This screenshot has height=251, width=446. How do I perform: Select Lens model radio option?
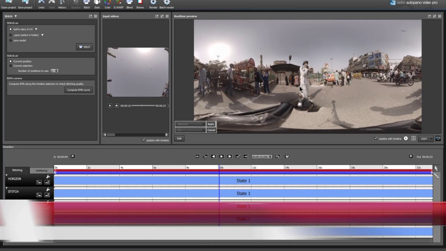click(x=10, y=40)
